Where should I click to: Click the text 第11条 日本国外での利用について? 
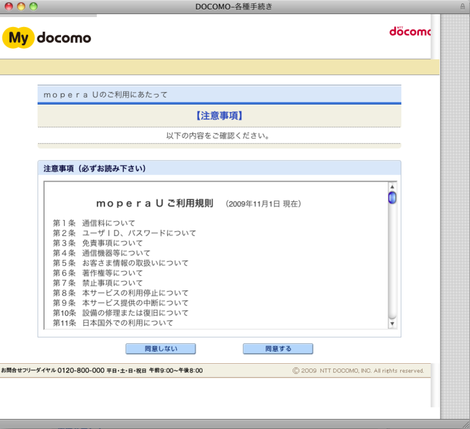click(x=113, y=323)
